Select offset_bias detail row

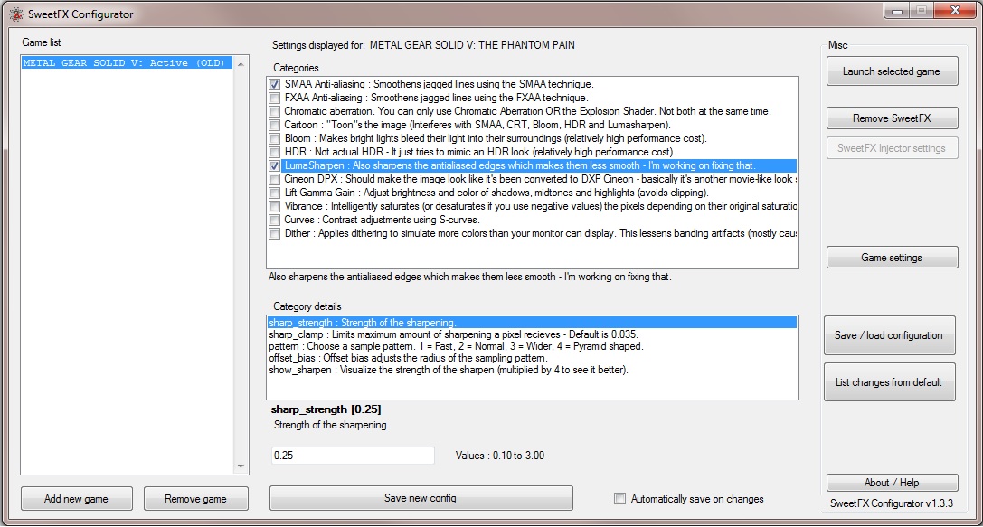[x=408, y=359]
